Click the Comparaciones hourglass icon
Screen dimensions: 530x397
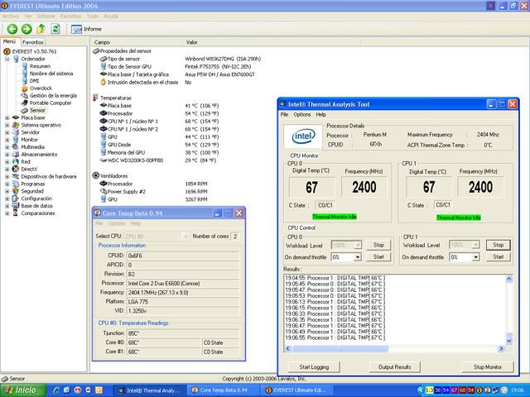pos(16,213)
